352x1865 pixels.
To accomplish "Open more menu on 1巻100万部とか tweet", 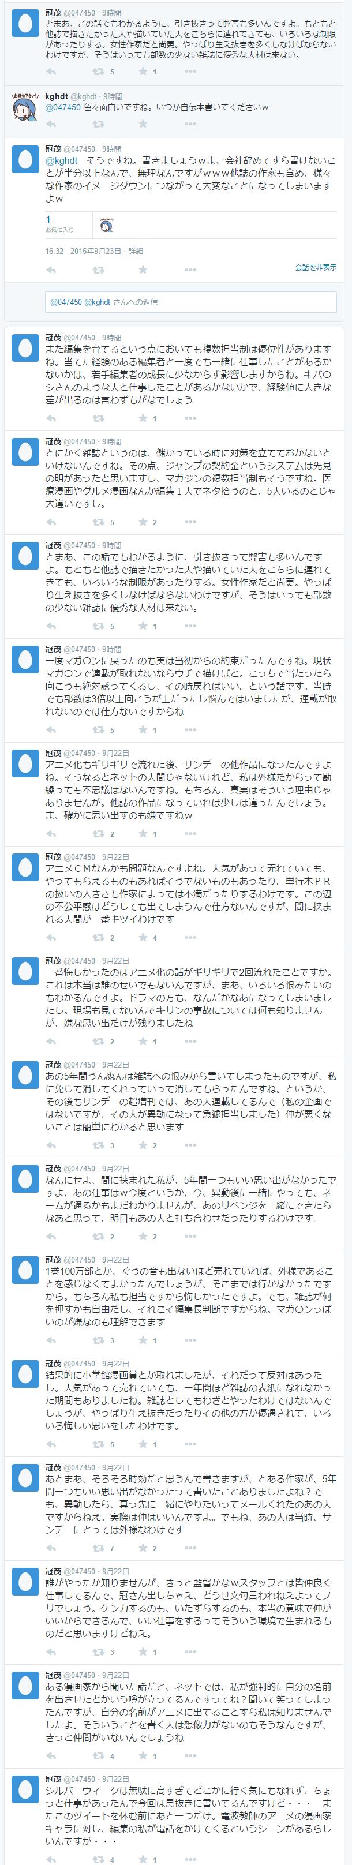I will [190, 1341].
